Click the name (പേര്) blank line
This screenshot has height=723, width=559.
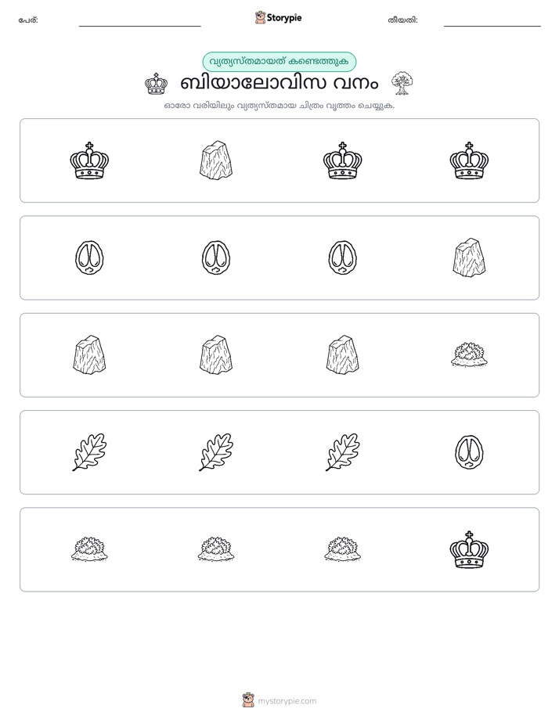point(139,25)
